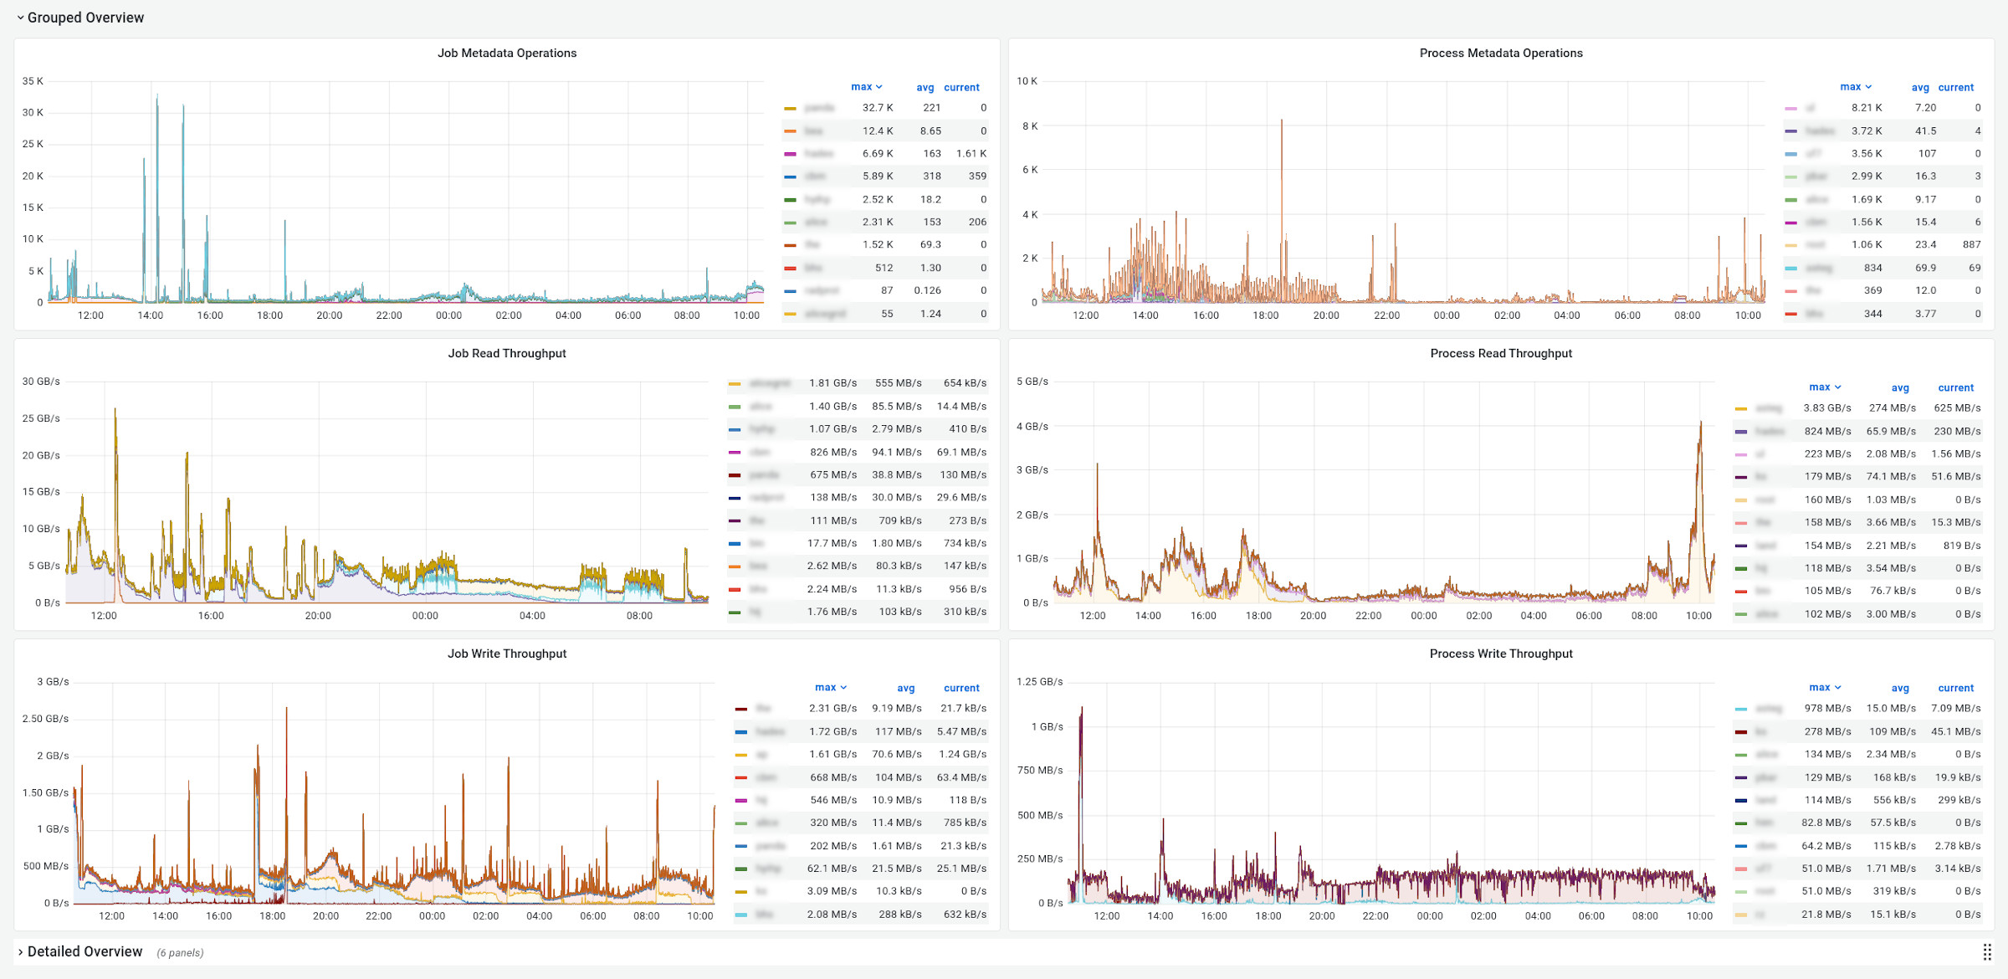Click sort arrow beside max in Process Metadata legend
Image resolution: width=2008 pixels, height=979 pixels.
1868,87
